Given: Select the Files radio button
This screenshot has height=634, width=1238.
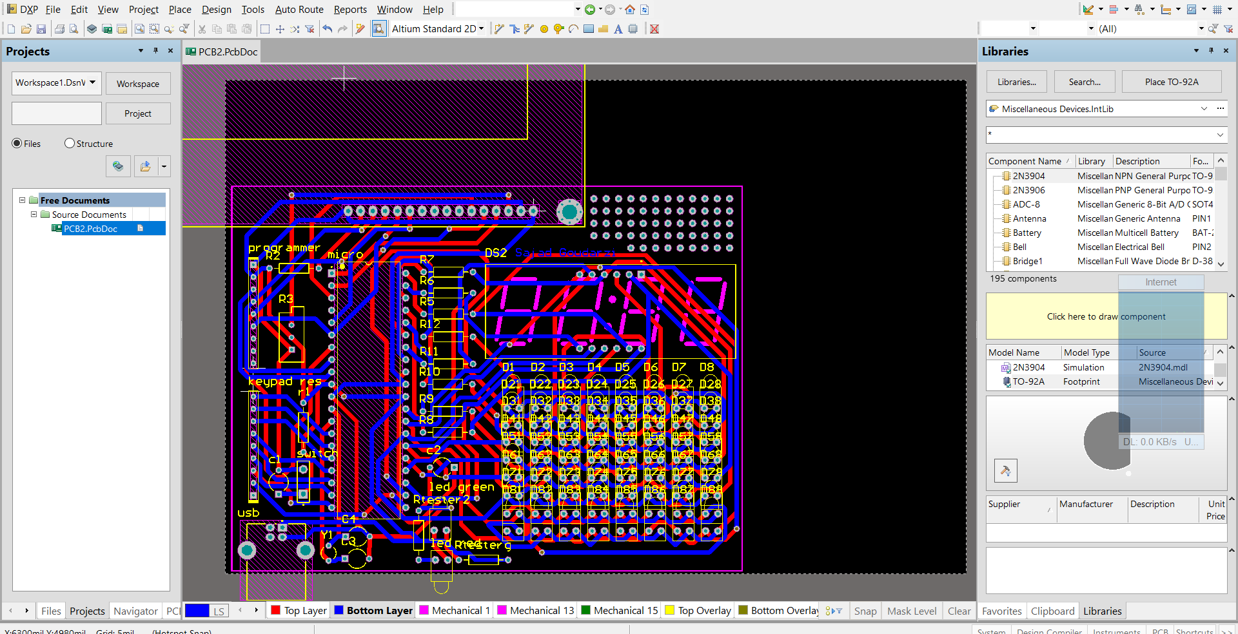Looking at the screenshot, I should [x=17, y=144].
